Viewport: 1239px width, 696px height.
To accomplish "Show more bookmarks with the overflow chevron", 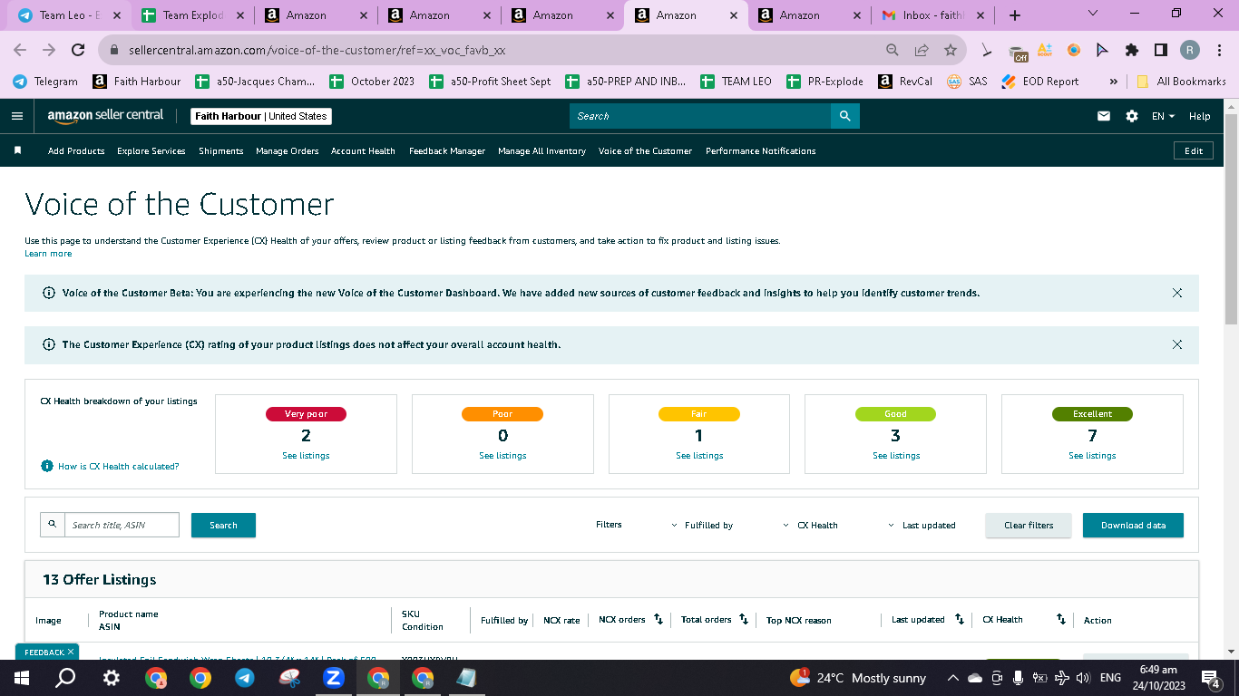I will [1113, 82].
